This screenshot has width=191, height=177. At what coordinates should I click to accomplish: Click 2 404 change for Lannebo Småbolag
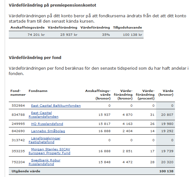click(x=128, y=131)
